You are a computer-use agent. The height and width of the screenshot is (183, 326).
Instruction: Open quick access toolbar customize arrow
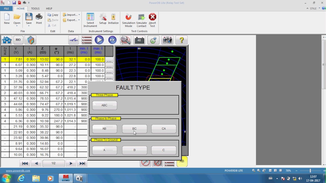pyautogui.click(x=29, y=3)
